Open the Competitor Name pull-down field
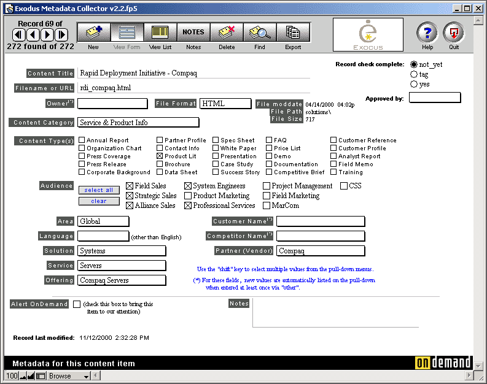 tap(321, 236)
